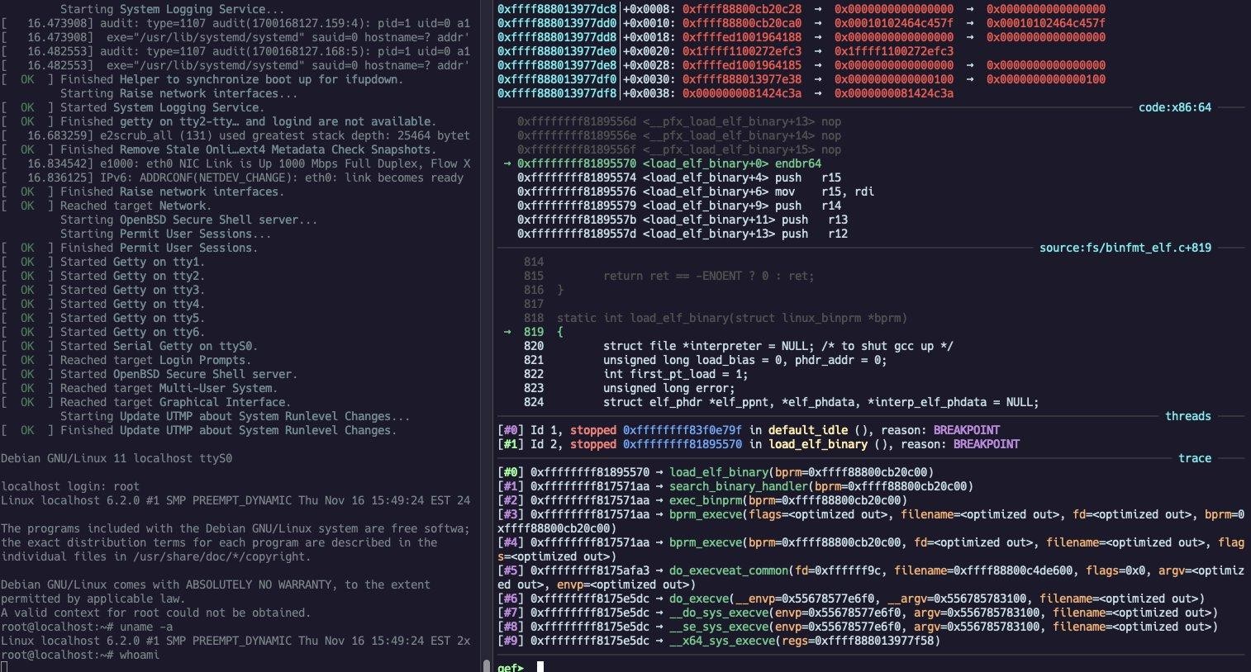Click the green arrow at load_elf_binary+0

507,163
